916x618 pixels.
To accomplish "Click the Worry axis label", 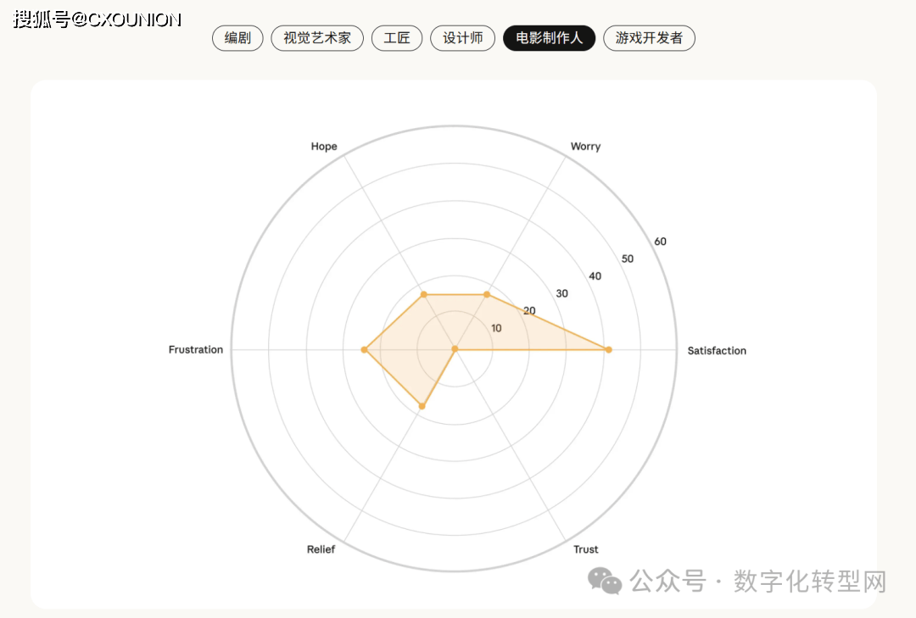I will (x=585, y=147).
